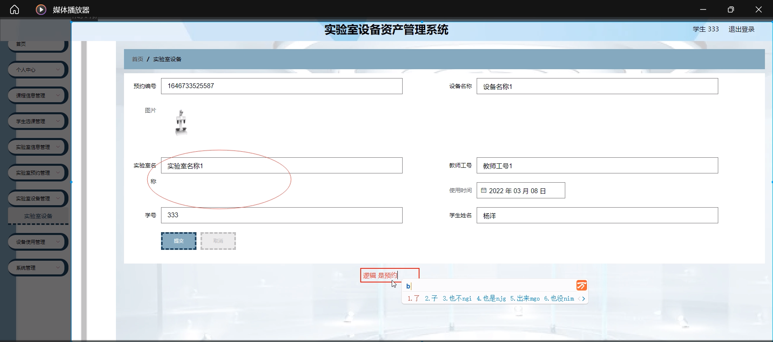Choose IME candidate 4 也是
The height and width of the screenshot is (342, 773).
tap(491, 299)
